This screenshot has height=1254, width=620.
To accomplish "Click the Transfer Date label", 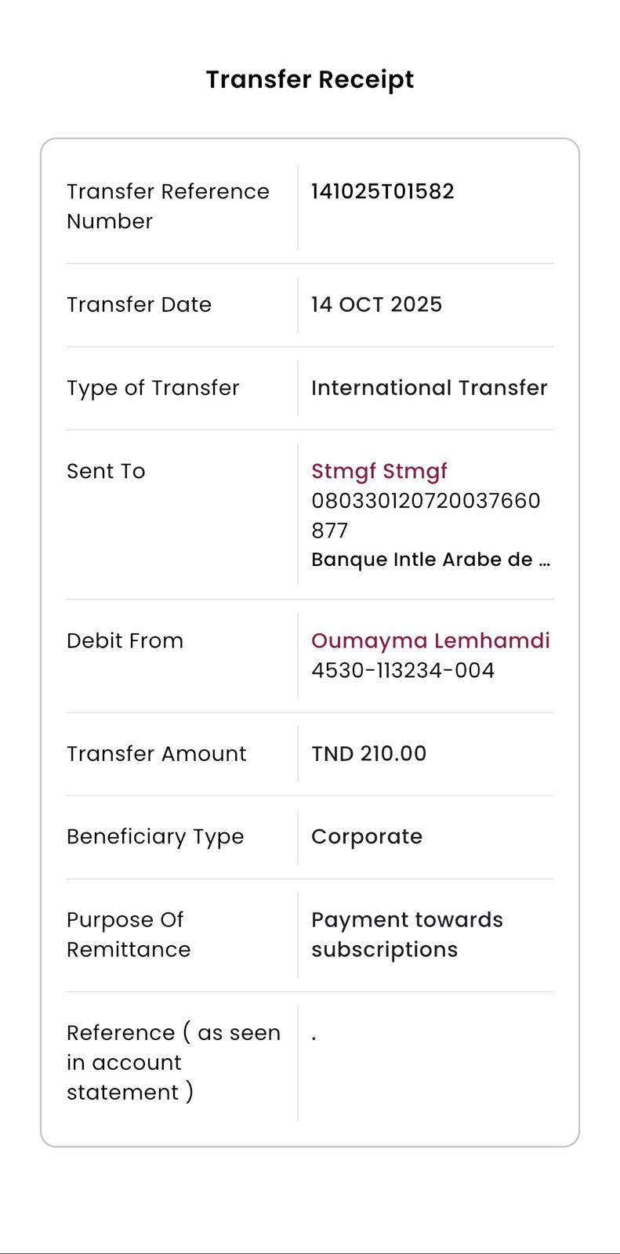I will (139, 305).
